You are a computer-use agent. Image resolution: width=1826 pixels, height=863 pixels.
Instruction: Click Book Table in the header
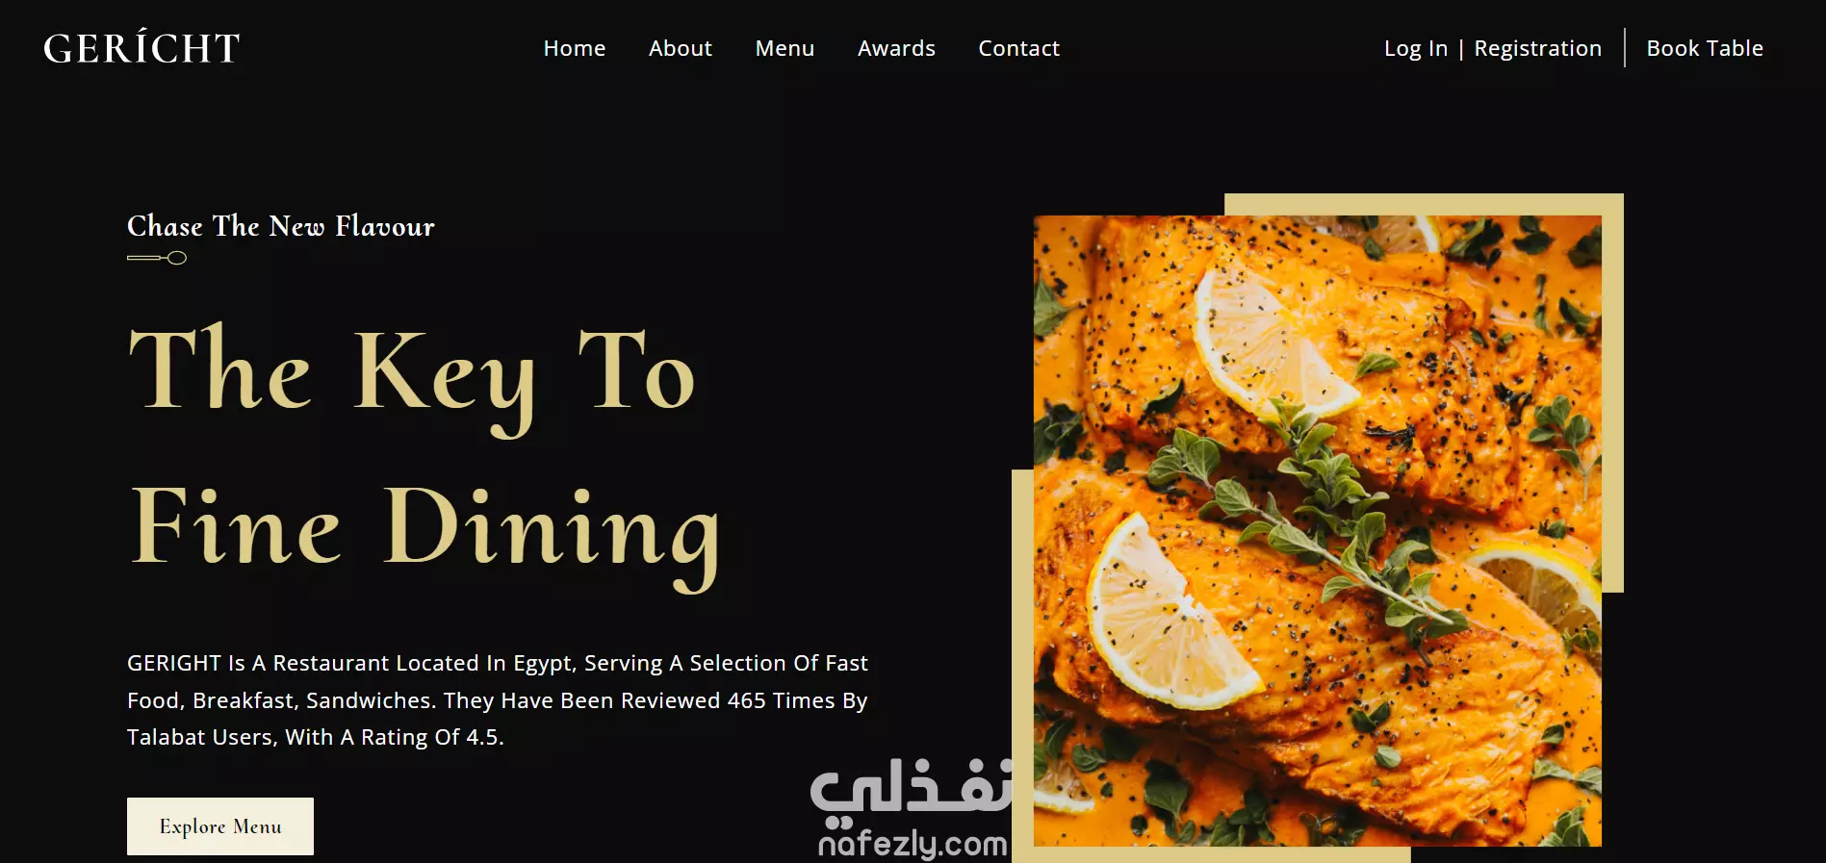point(1705,48)
